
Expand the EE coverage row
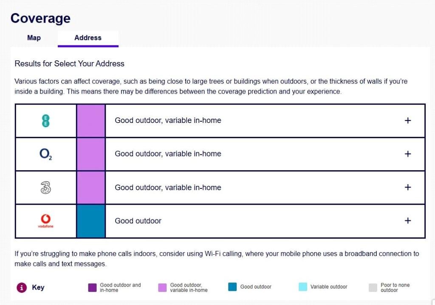pos(408,120)
